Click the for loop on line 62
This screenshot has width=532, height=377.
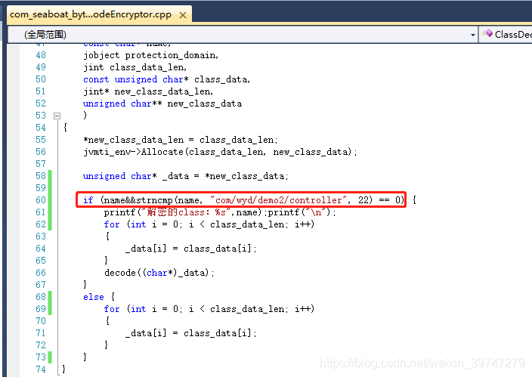pos(209,224)
